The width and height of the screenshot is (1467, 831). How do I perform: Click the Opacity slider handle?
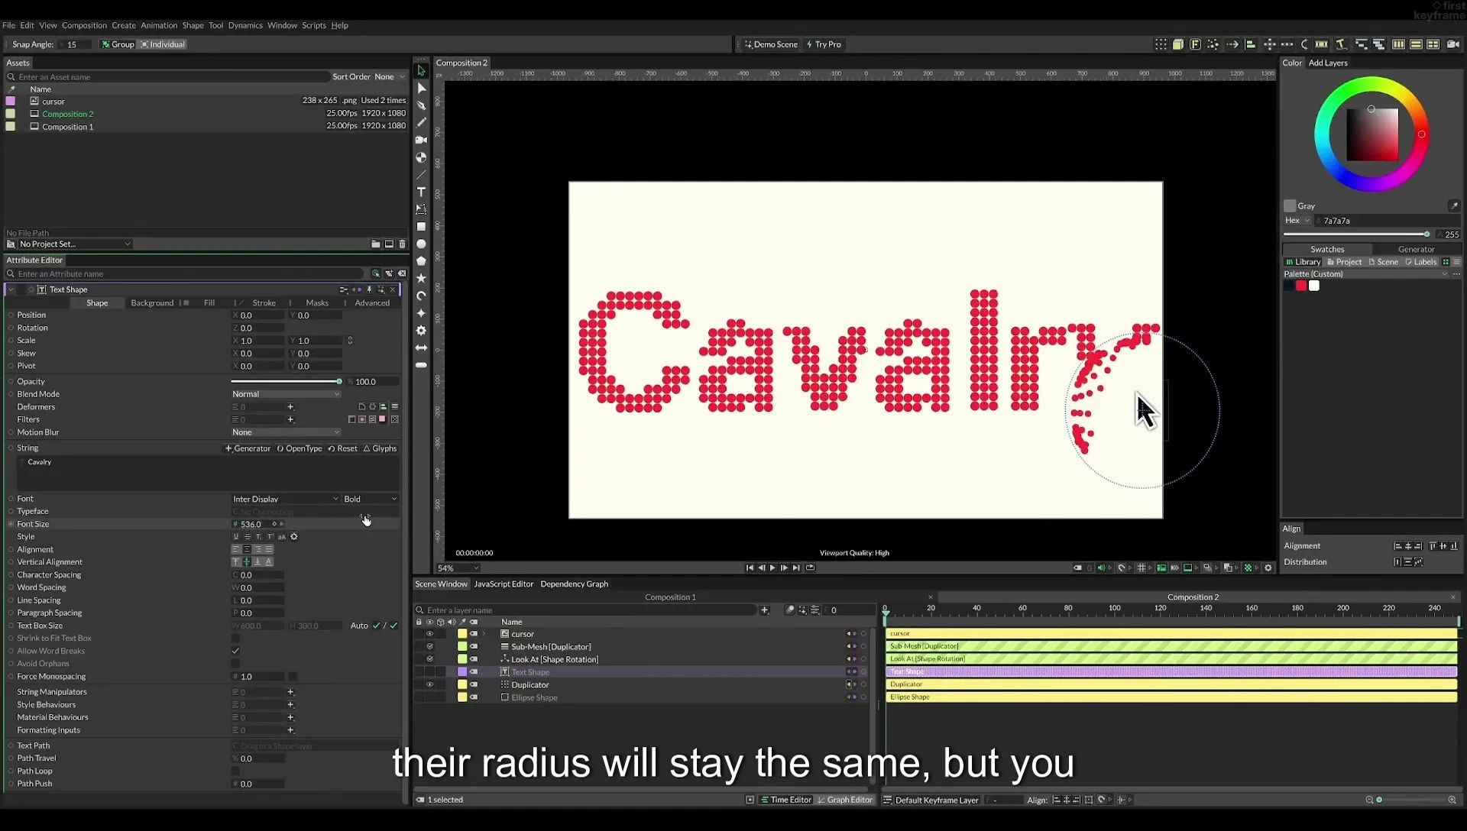coord(339,382)
